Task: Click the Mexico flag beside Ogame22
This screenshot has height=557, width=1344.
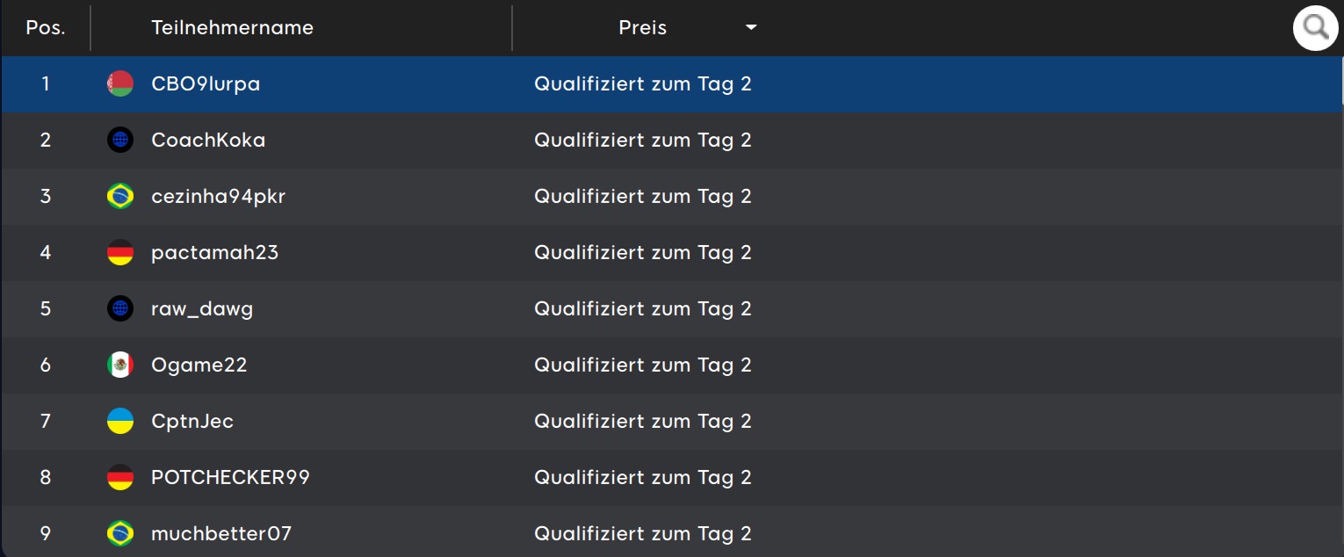Action: [120, 365]
